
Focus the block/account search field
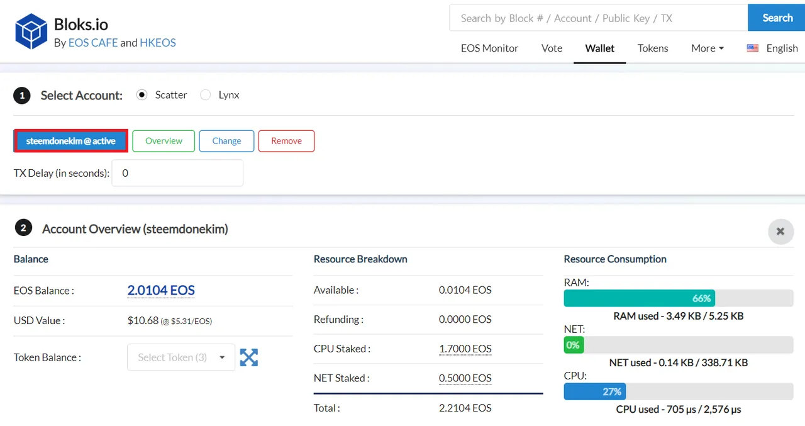599,18
